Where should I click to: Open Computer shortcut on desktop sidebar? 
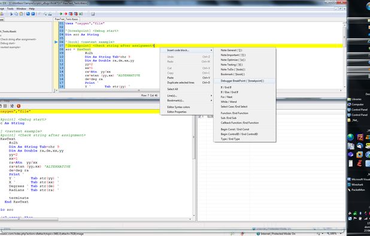[x=356, y=104]
